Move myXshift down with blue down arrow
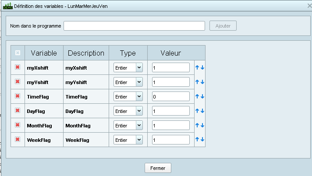This screenshot has height=176, width=312. (202, 67)
